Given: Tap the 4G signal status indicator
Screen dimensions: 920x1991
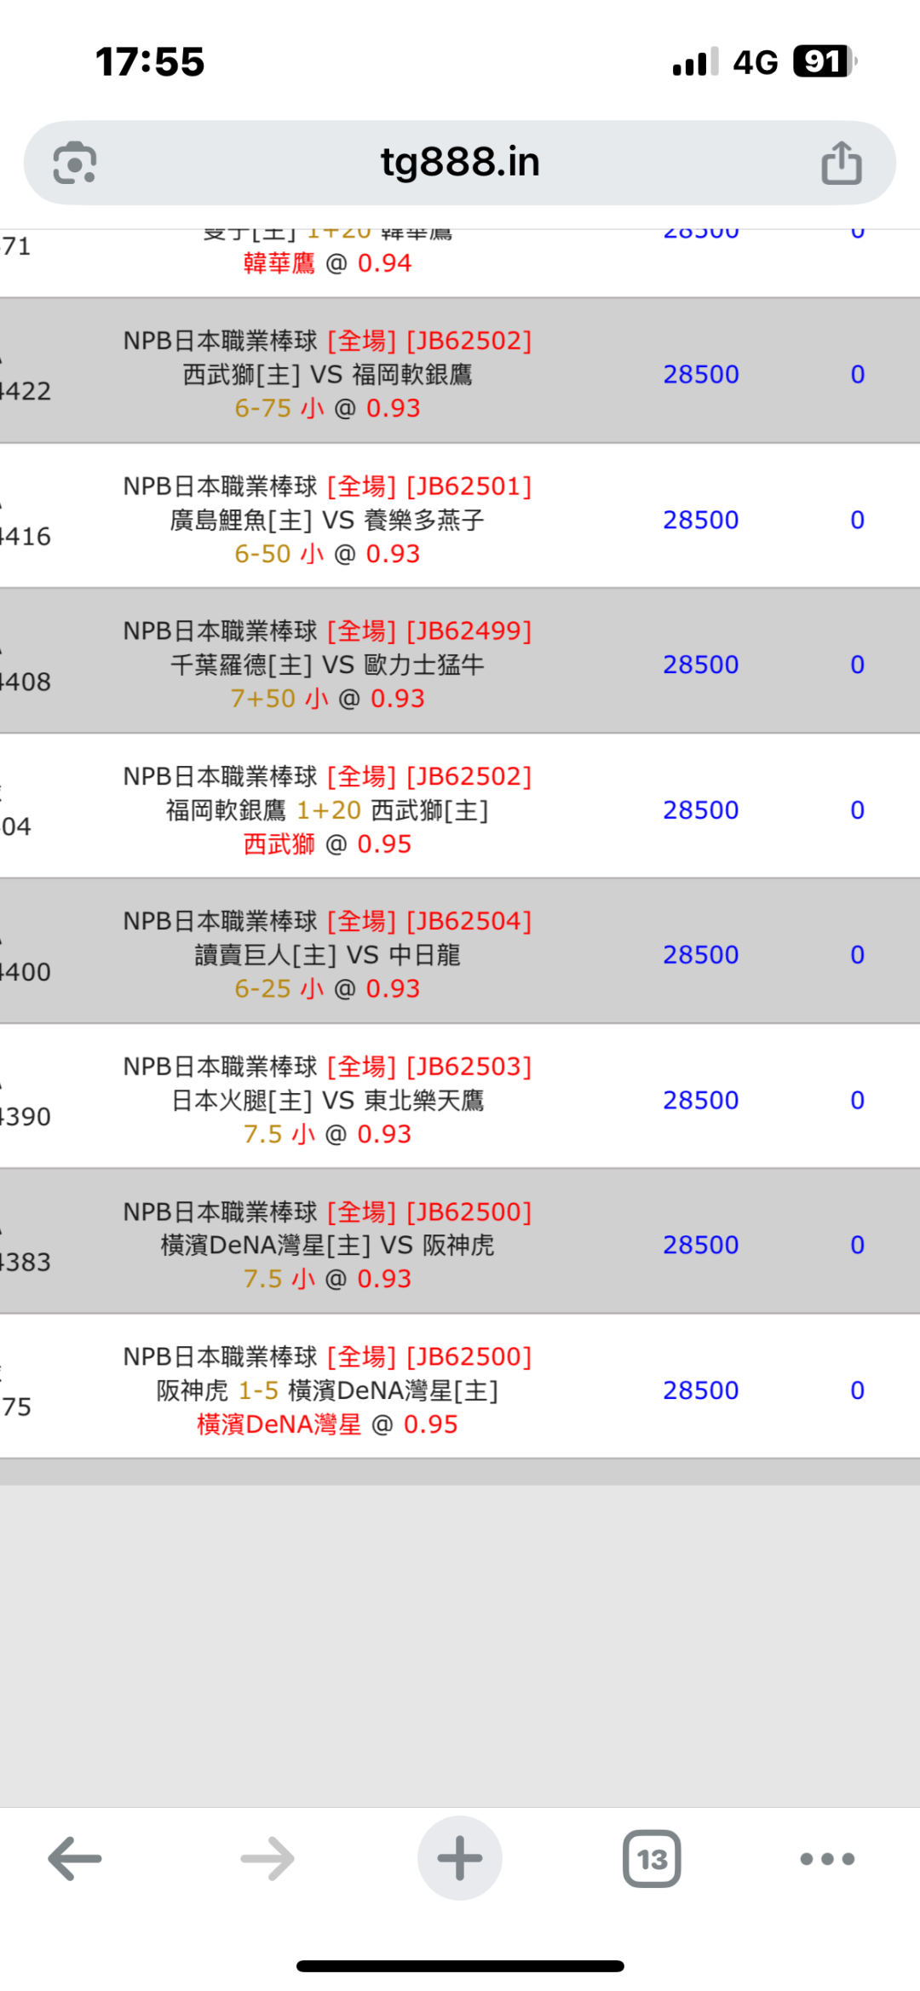Looking at the screenshot, I should (x=755, y=62).
